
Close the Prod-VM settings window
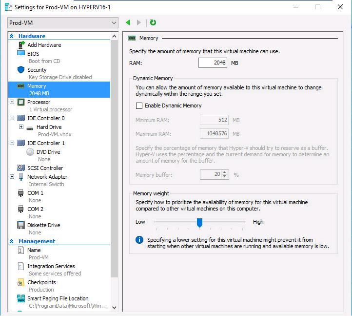(340, 7)
